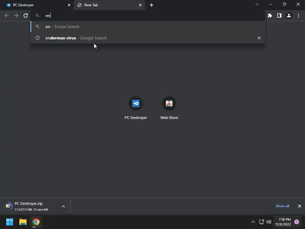This screenshot has width=305, height=229.
Task: Switch to the New Tab tab
Action: click(x=109, y=5)
